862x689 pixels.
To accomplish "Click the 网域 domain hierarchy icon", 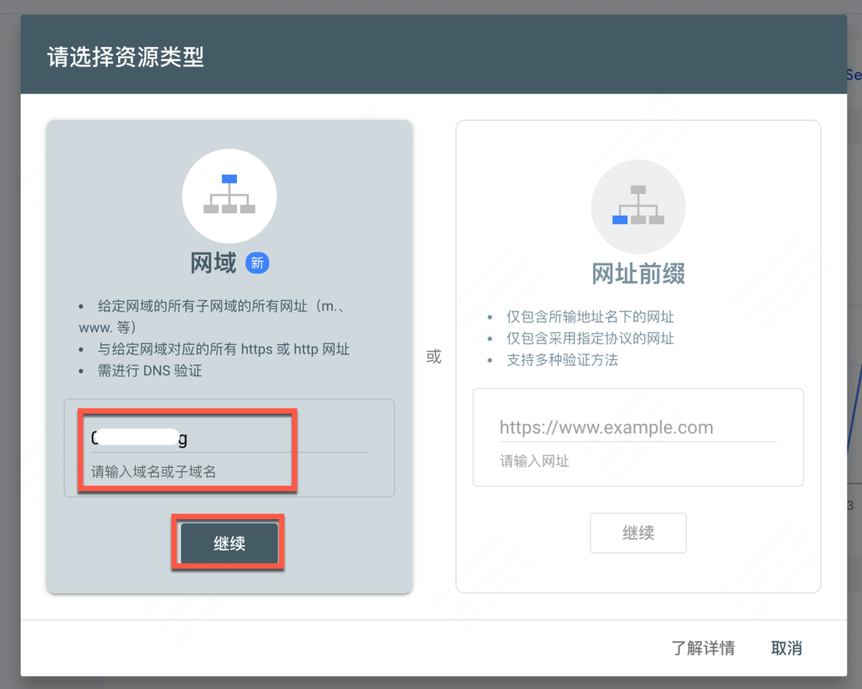I will point(229,196).
